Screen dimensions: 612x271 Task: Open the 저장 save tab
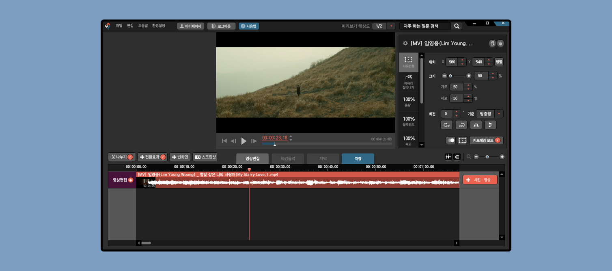[x=358, y=158]
